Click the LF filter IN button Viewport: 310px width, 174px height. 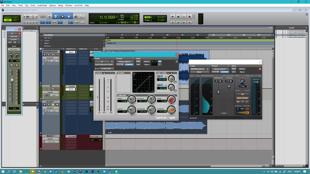coord(175,91)
